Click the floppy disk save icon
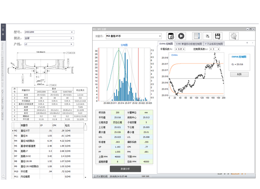Viewport: 260px width, 189px height. pos(218,37)
